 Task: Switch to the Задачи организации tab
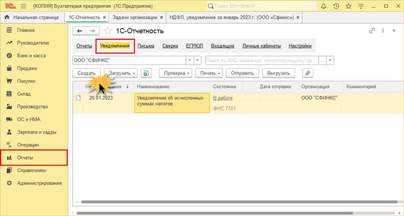(135, 17)
